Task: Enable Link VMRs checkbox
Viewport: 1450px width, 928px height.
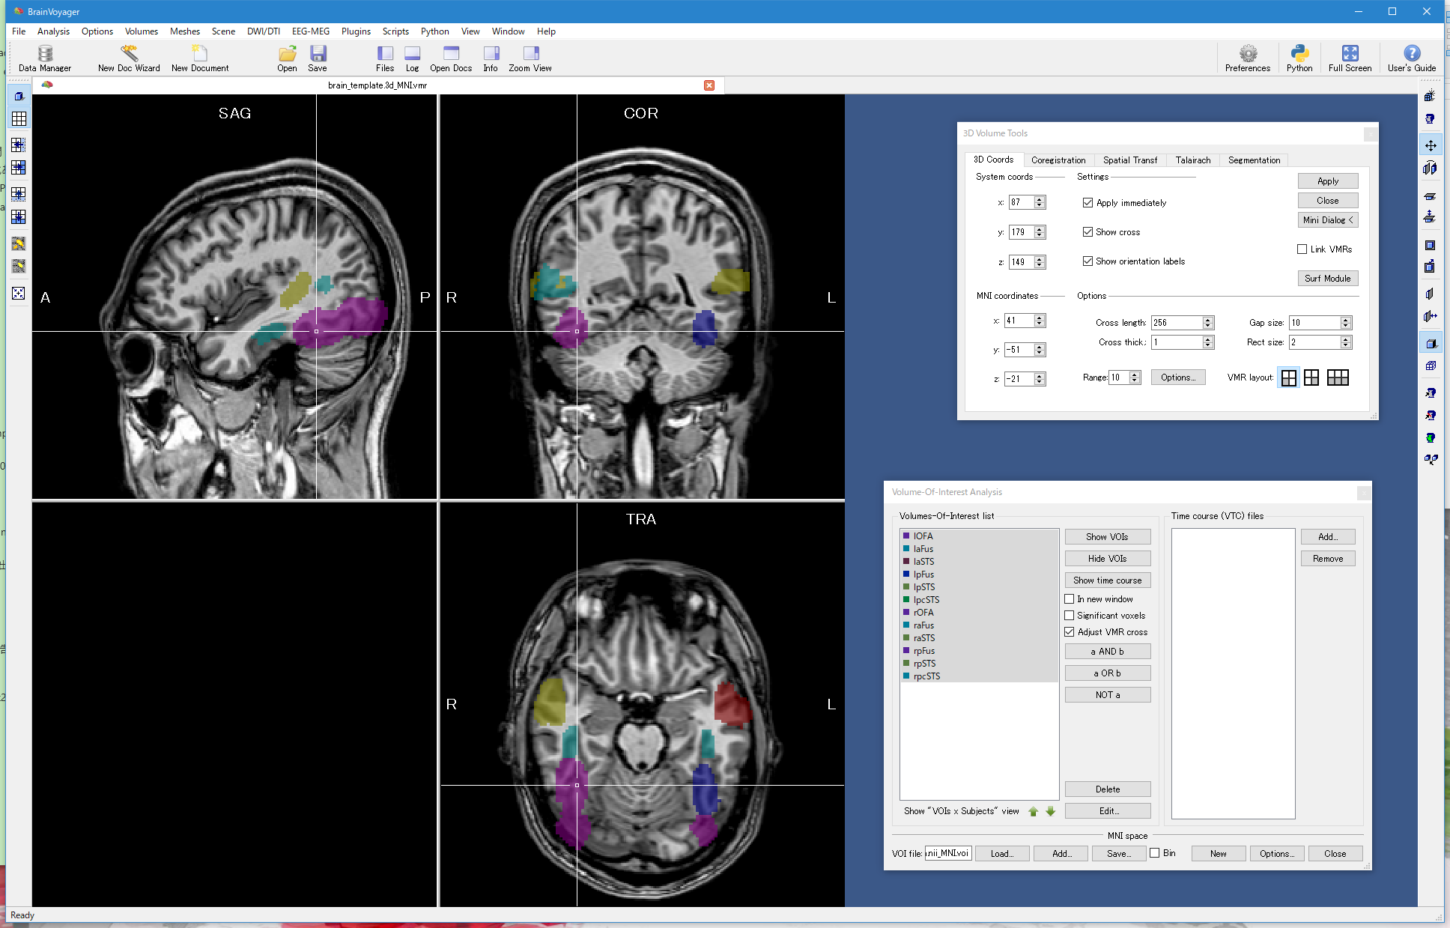Action: click(x=1302, y=249)
